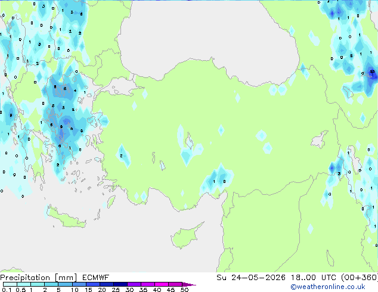Click the "50" legend scale label
378x292 pixels.
184,290
